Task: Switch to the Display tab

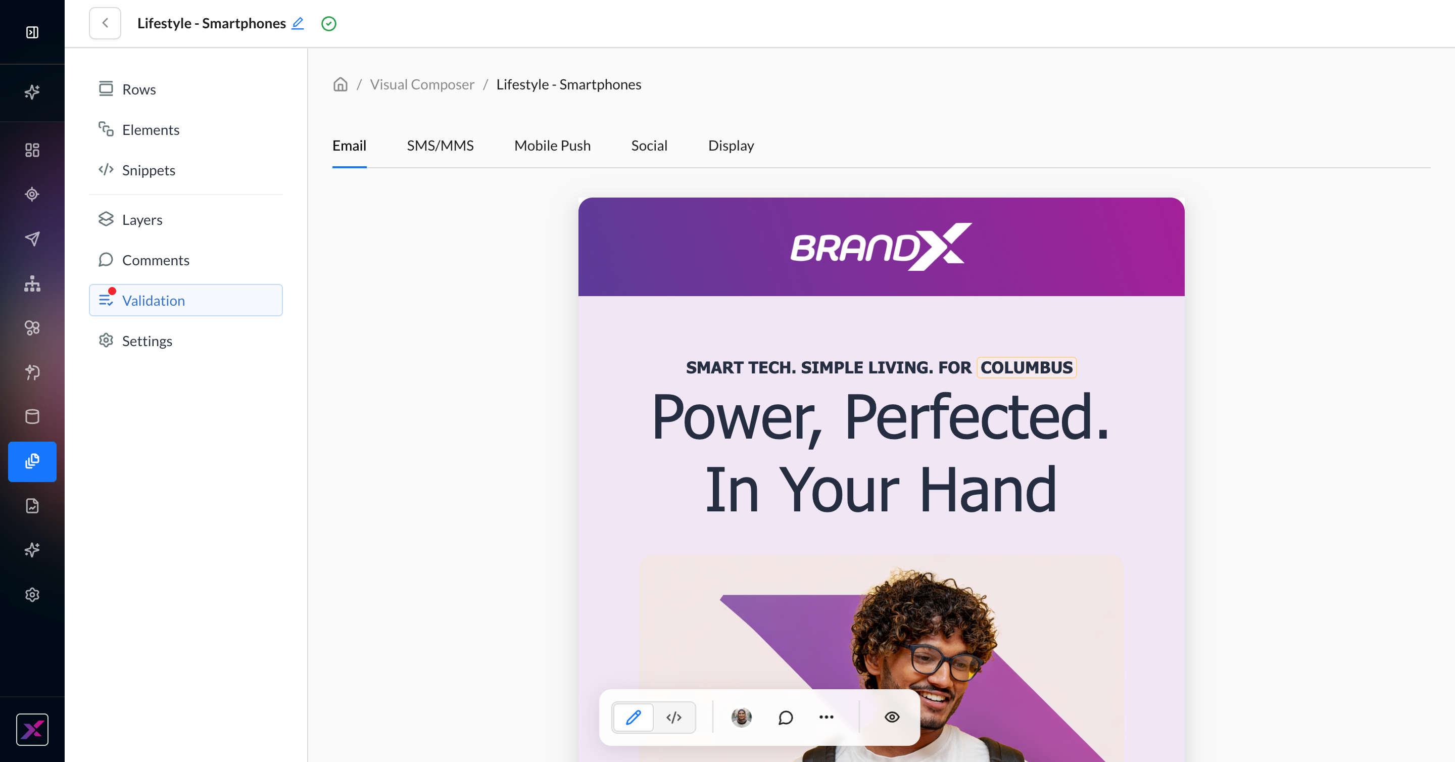Action: click(x=731, y=146)
